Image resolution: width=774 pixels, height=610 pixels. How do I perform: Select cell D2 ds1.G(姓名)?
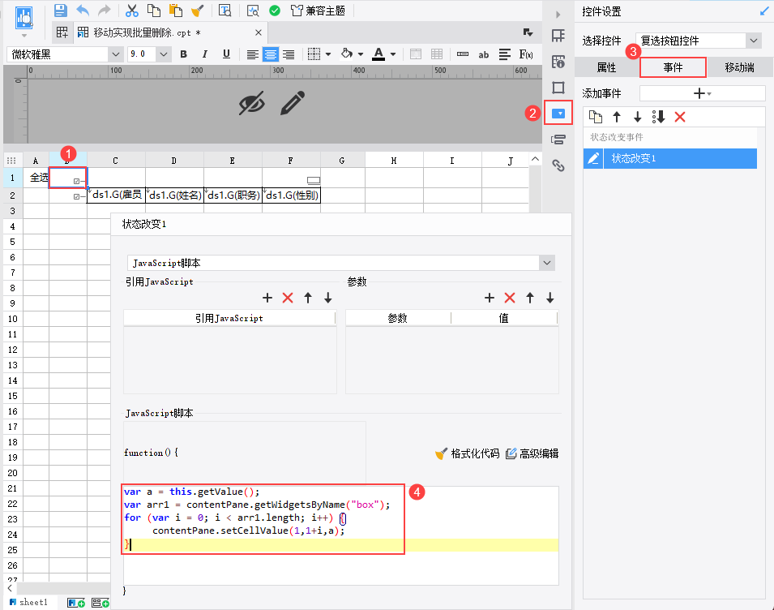click(175, 195)
